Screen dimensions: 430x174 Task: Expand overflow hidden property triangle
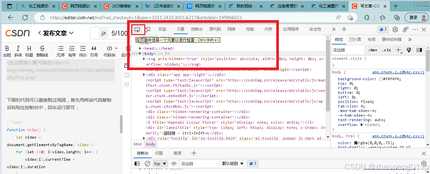(x=362, y=125)
